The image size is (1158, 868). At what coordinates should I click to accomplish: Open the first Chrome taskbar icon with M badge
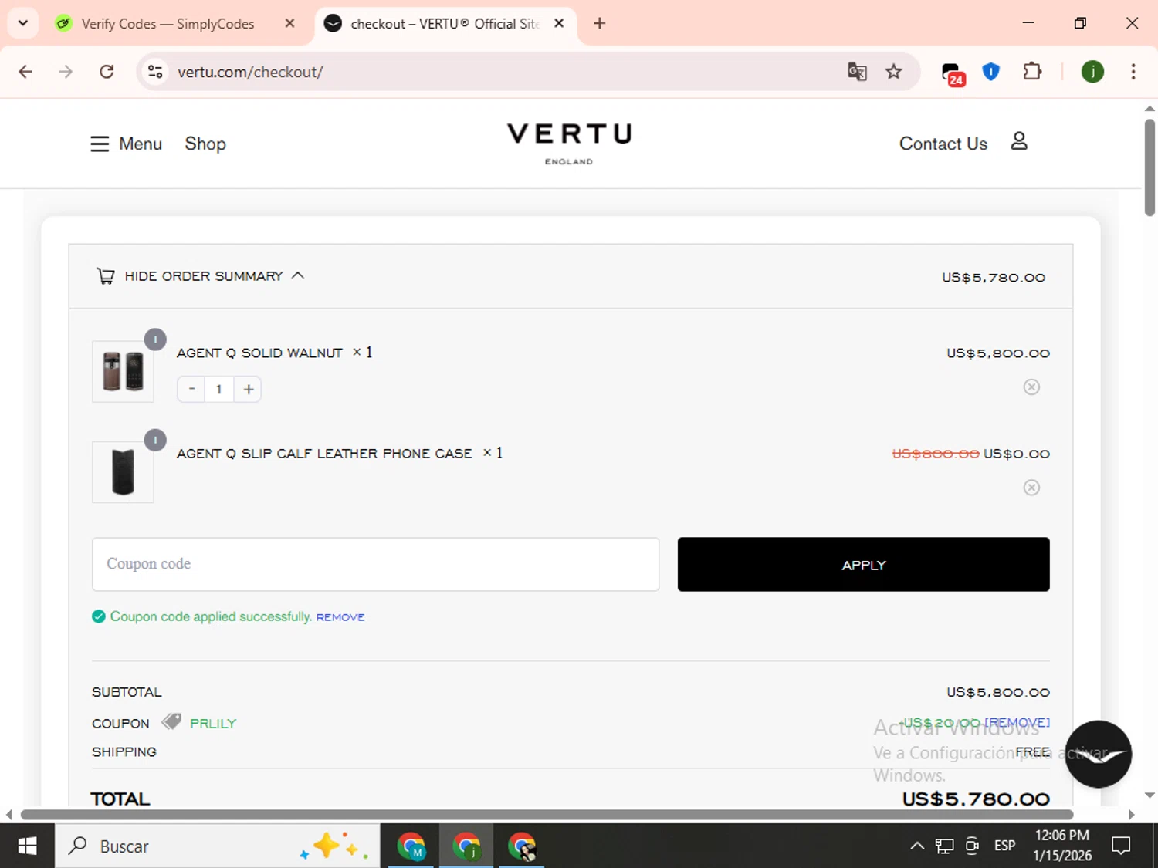click(411, 846)
